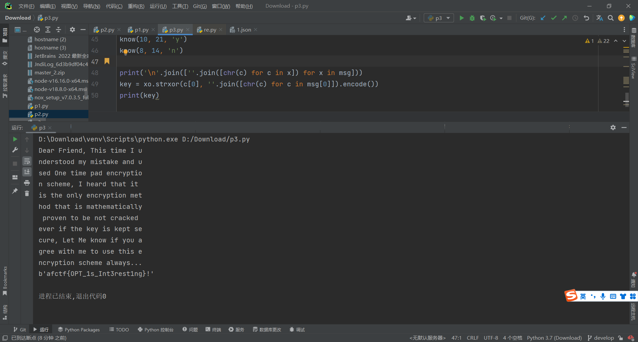The height and width of the screenshot is (342, 638).
Task: Open the 问题 problems tool window
Action: pyautogui.click(x=190, y=329)
